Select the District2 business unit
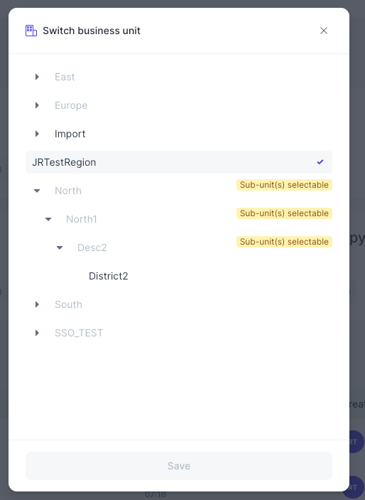The height and width of the screenshot is (500, 365). click(108, 276)
